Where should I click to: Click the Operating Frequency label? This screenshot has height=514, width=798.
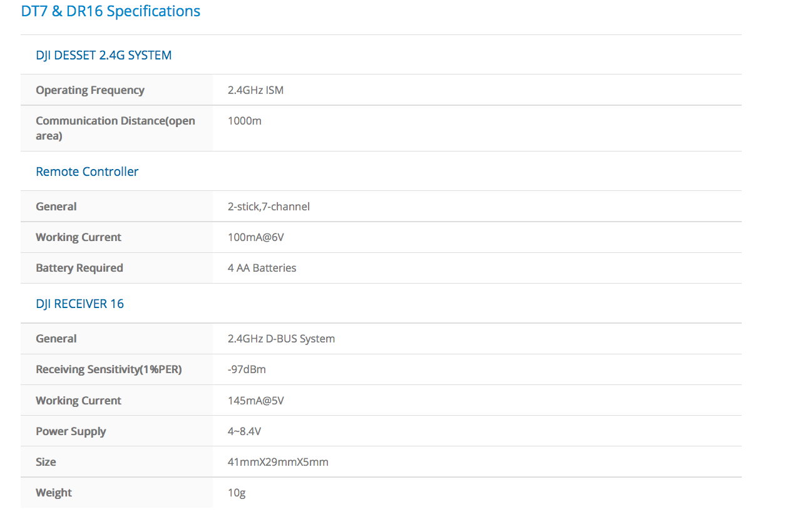(x=90, y=90)
